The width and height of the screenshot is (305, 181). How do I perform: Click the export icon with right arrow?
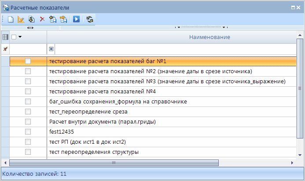[63, 19]
